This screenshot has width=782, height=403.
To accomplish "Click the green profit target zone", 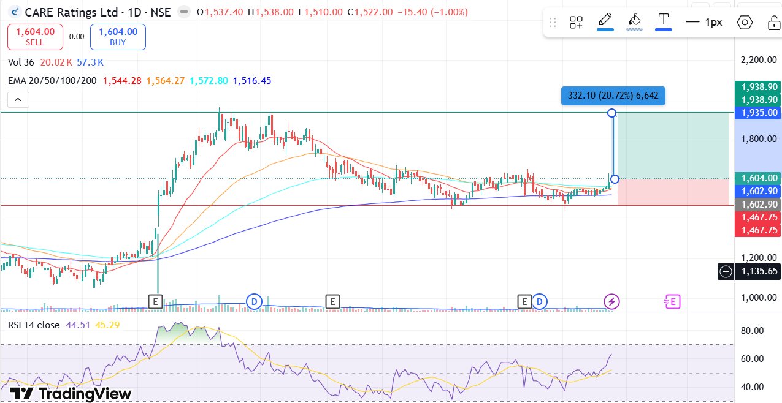I will 673,146.
